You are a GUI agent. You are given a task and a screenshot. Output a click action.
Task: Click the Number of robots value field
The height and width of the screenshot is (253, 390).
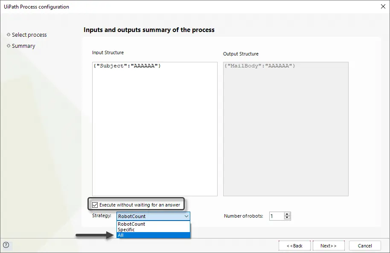click(x=276, y=216)
